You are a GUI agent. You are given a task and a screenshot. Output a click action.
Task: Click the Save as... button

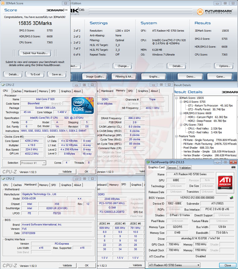58,74
